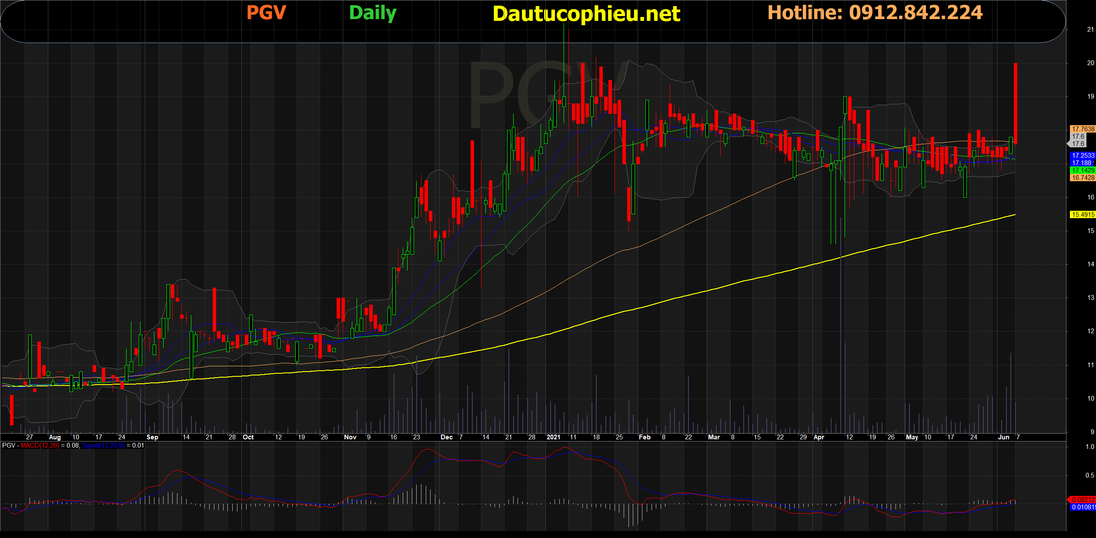Select the yellow 15.4915 price tag
This screenshot has width=1096, height=538.
(x=1082, y=215)
